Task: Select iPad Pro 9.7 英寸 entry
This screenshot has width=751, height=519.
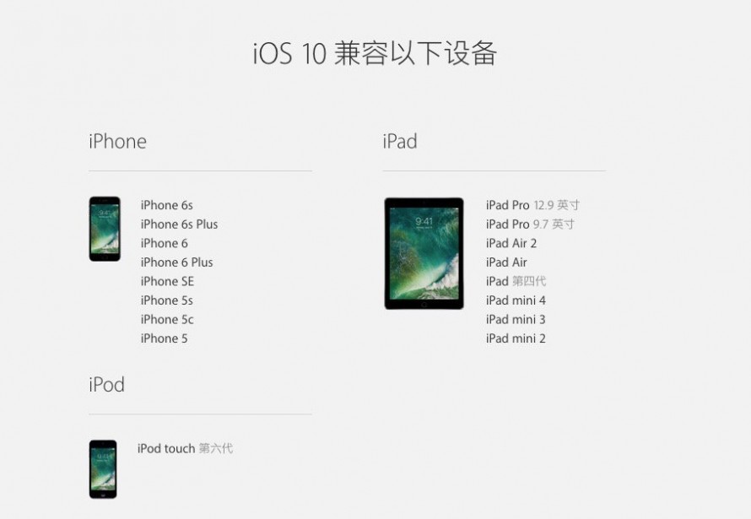Action: coord(530,224)
